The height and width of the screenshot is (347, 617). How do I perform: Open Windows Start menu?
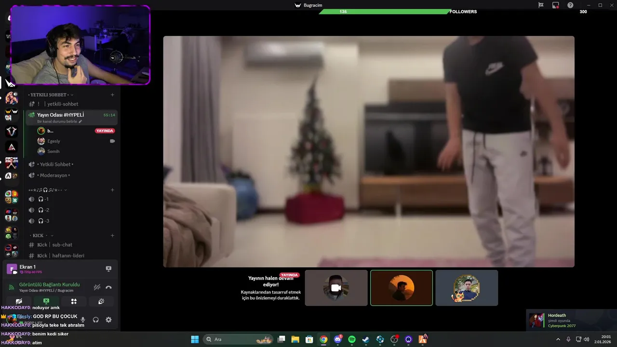[195, 339]
